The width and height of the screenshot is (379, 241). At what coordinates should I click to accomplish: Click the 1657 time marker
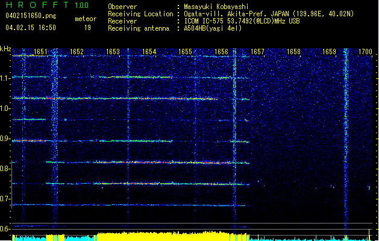[x=257, y=52]
